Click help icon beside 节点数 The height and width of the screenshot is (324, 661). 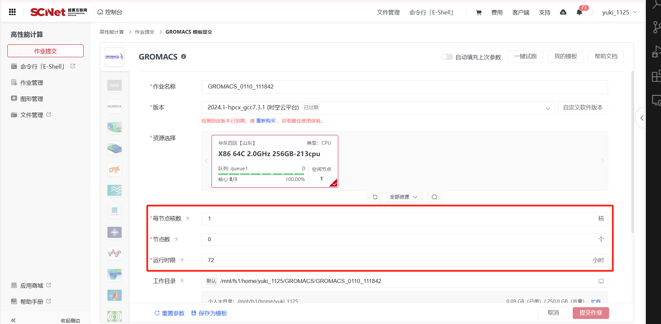click(x=176, y=240)
